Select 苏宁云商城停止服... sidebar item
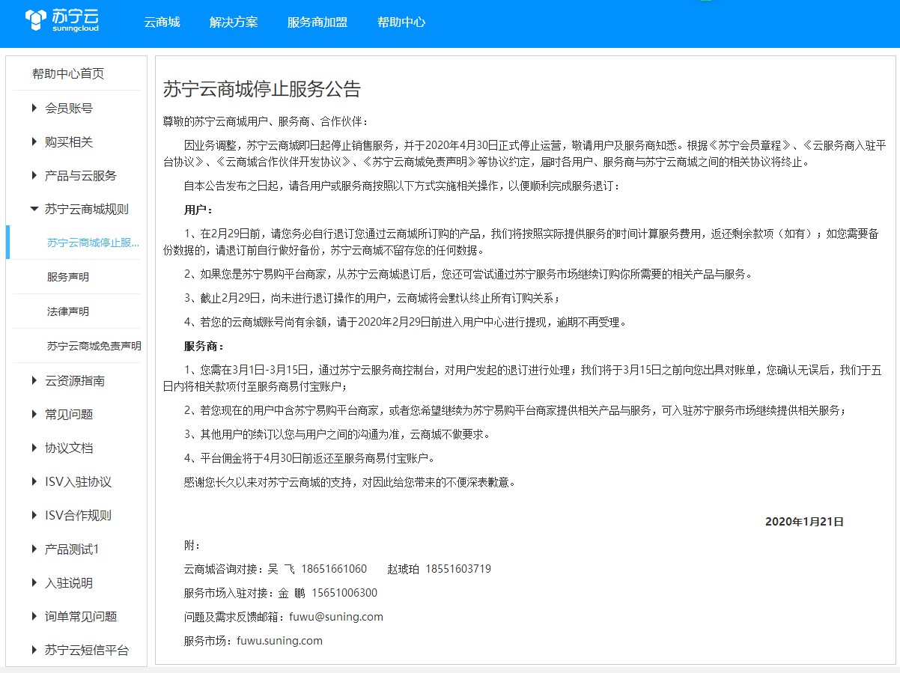900x673 pixels. (x=93, y=243)
